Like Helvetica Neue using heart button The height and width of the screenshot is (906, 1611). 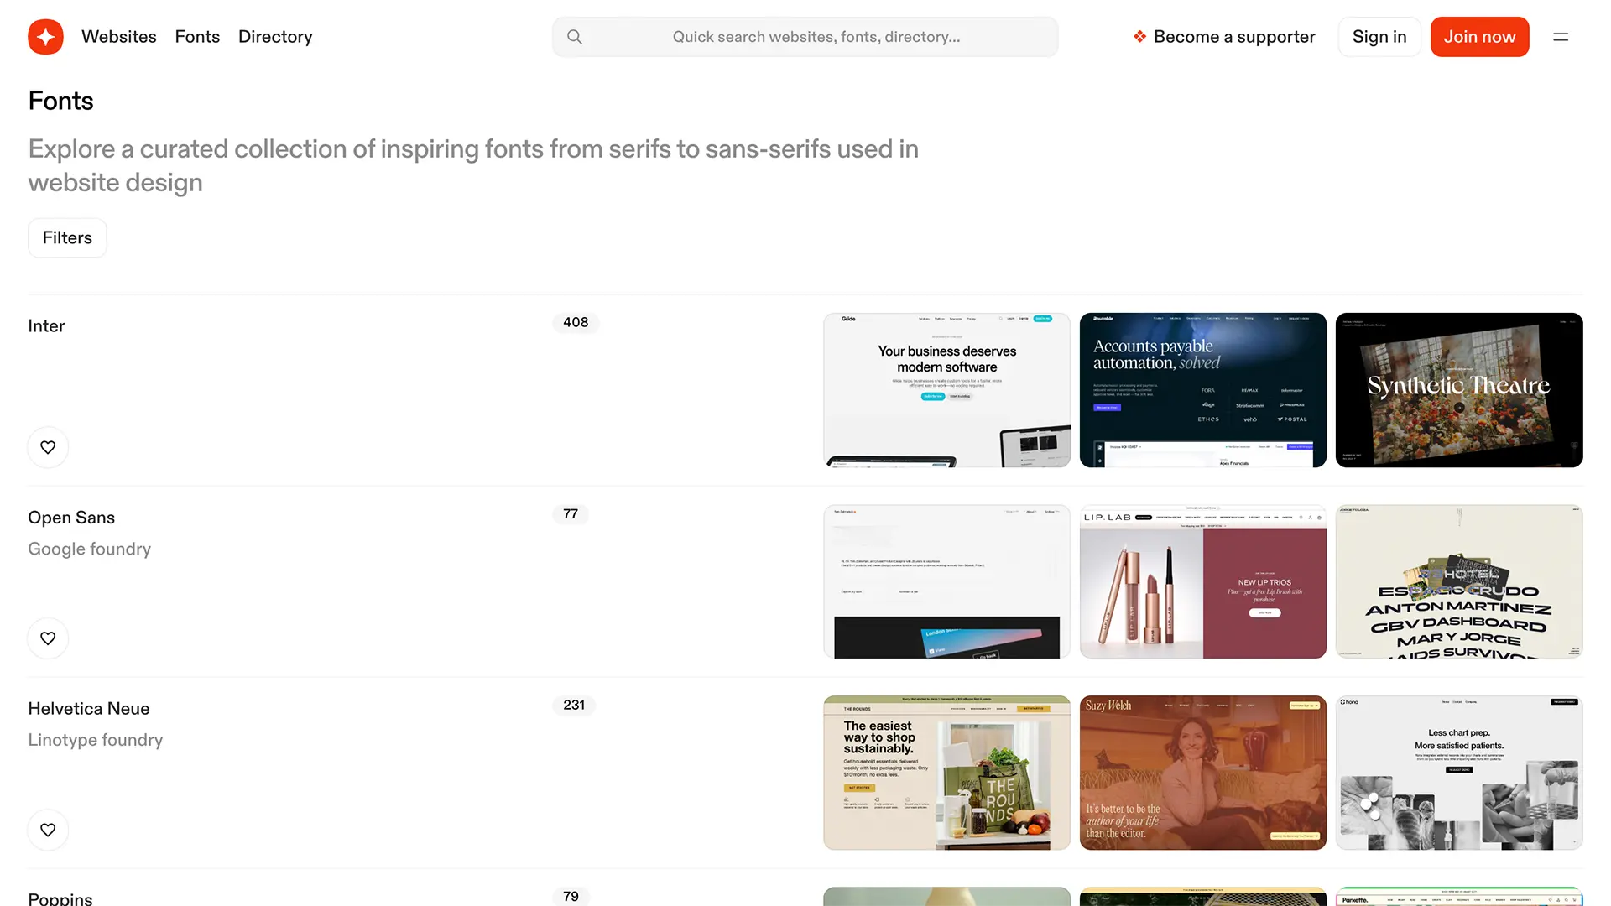pos(48,830)
